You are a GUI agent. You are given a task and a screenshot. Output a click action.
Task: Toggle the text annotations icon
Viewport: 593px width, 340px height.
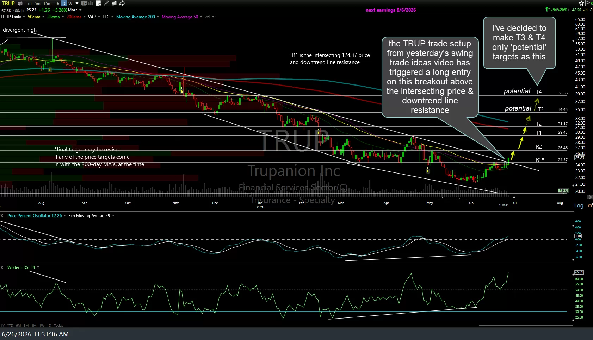click(x=84, y=3)
